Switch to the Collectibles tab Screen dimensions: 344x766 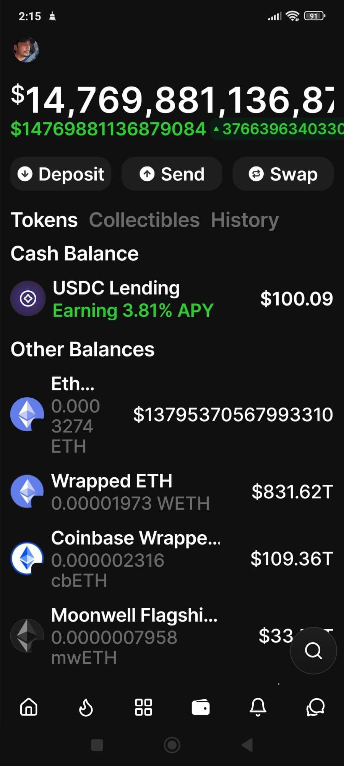[x=144, y=220]
